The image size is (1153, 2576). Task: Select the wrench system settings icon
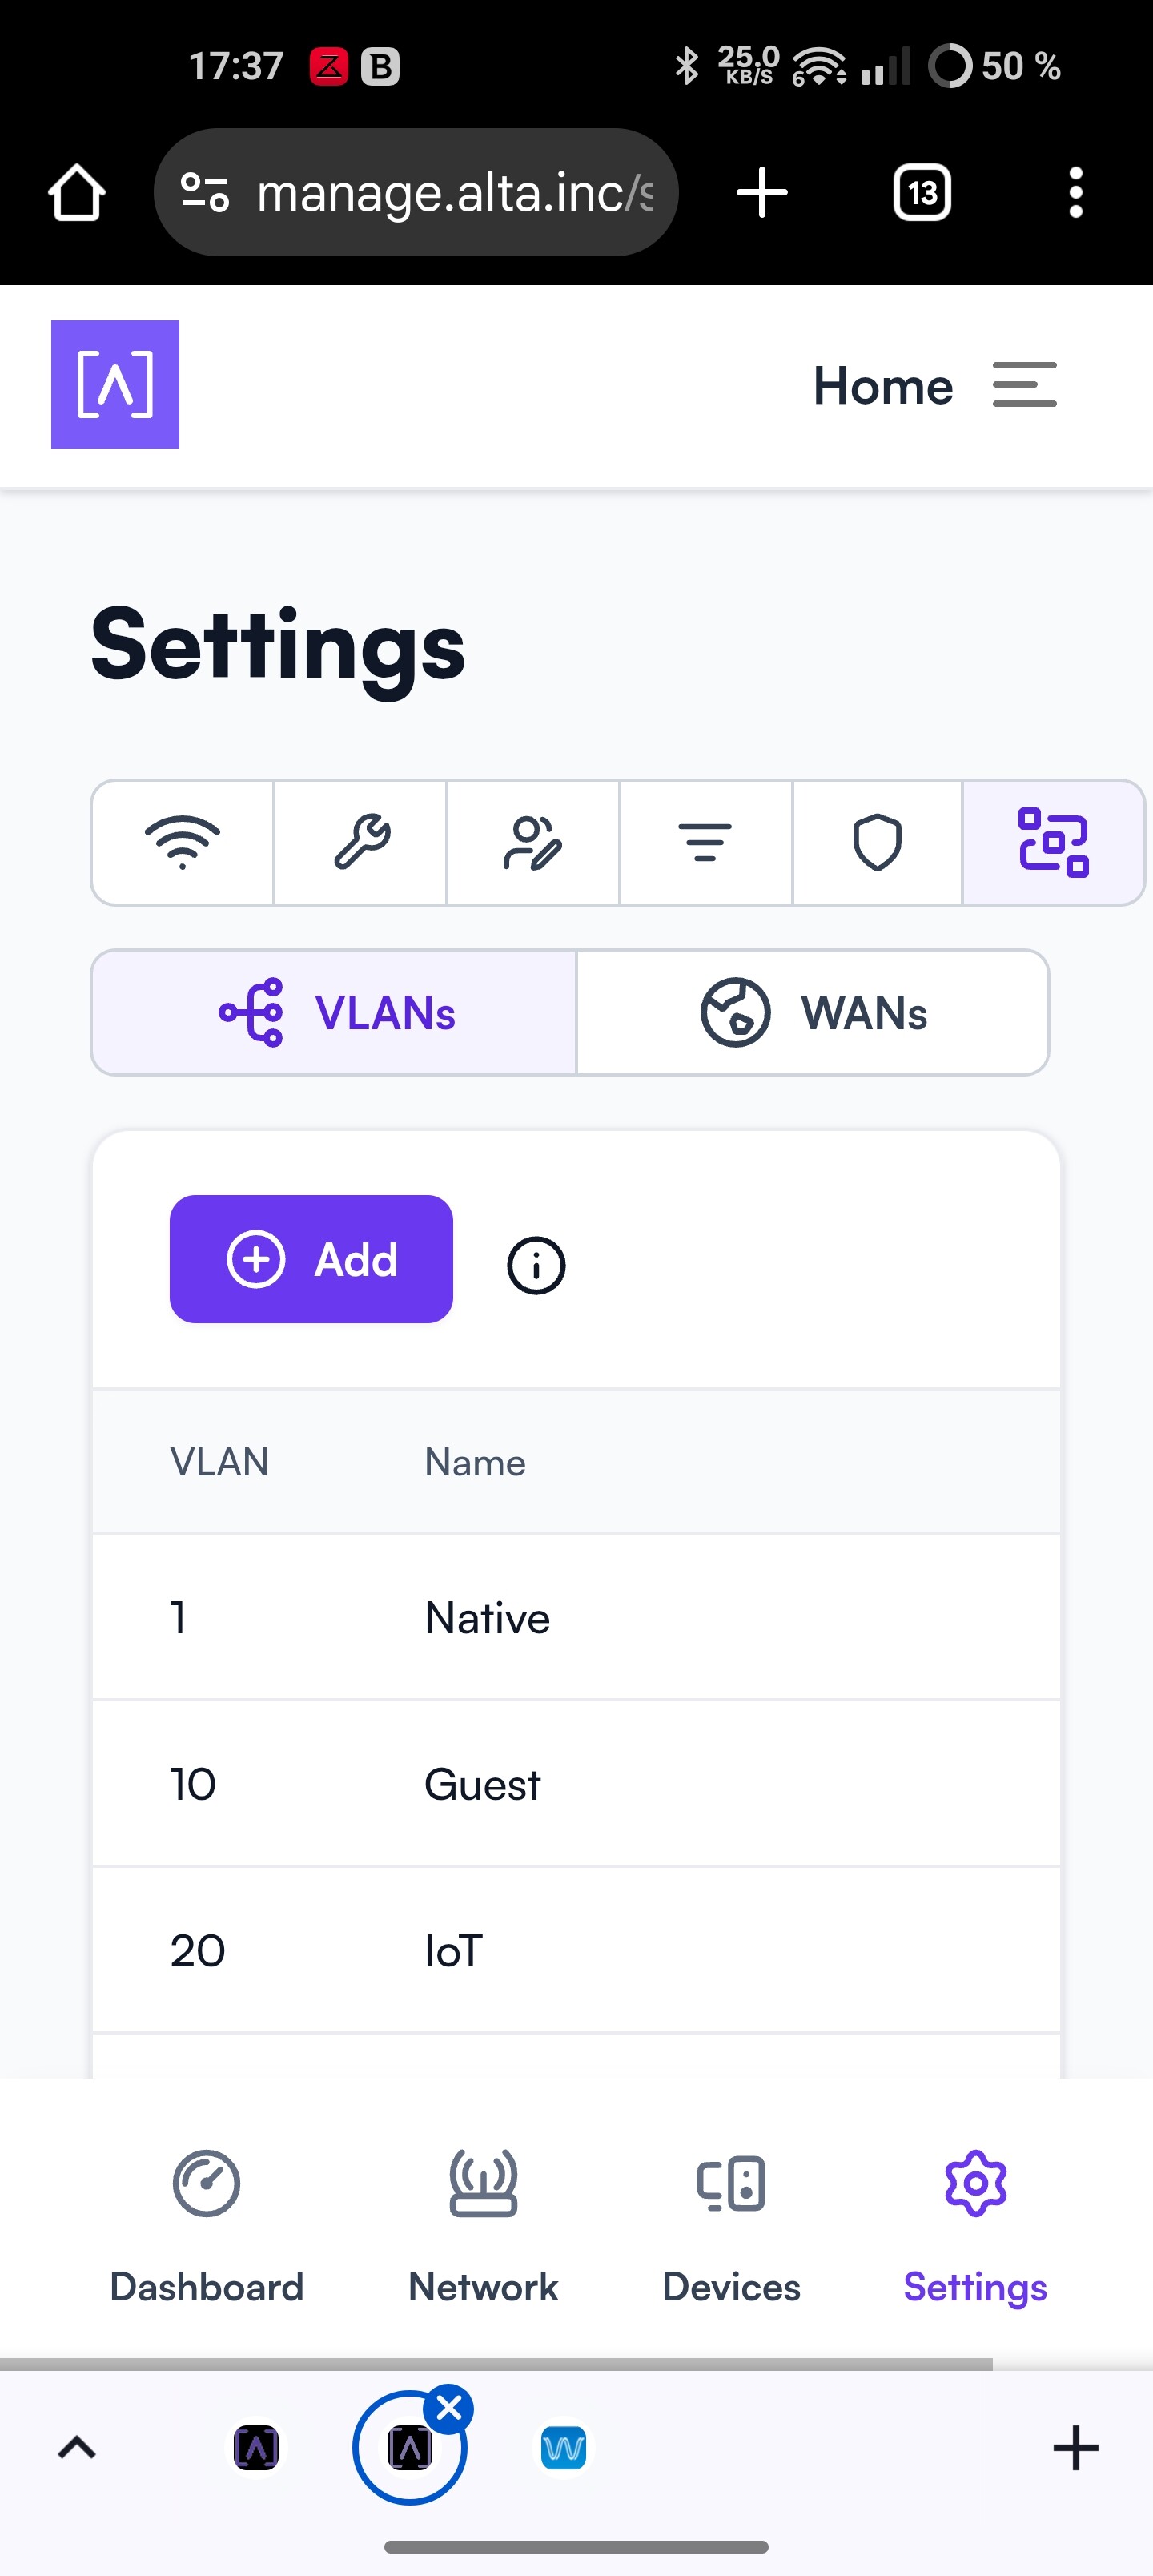pos(360,842)
